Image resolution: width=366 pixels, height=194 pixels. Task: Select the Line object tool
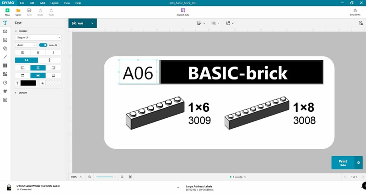tap(5, 57)
